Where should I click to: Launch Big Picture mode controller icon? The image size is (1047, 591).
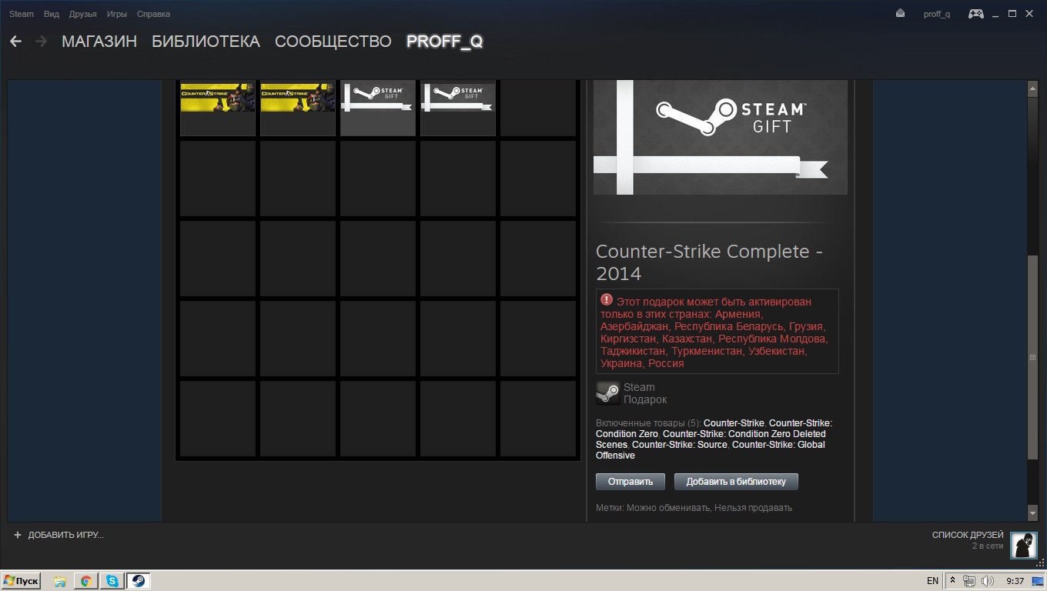click(x=975, y=14)
